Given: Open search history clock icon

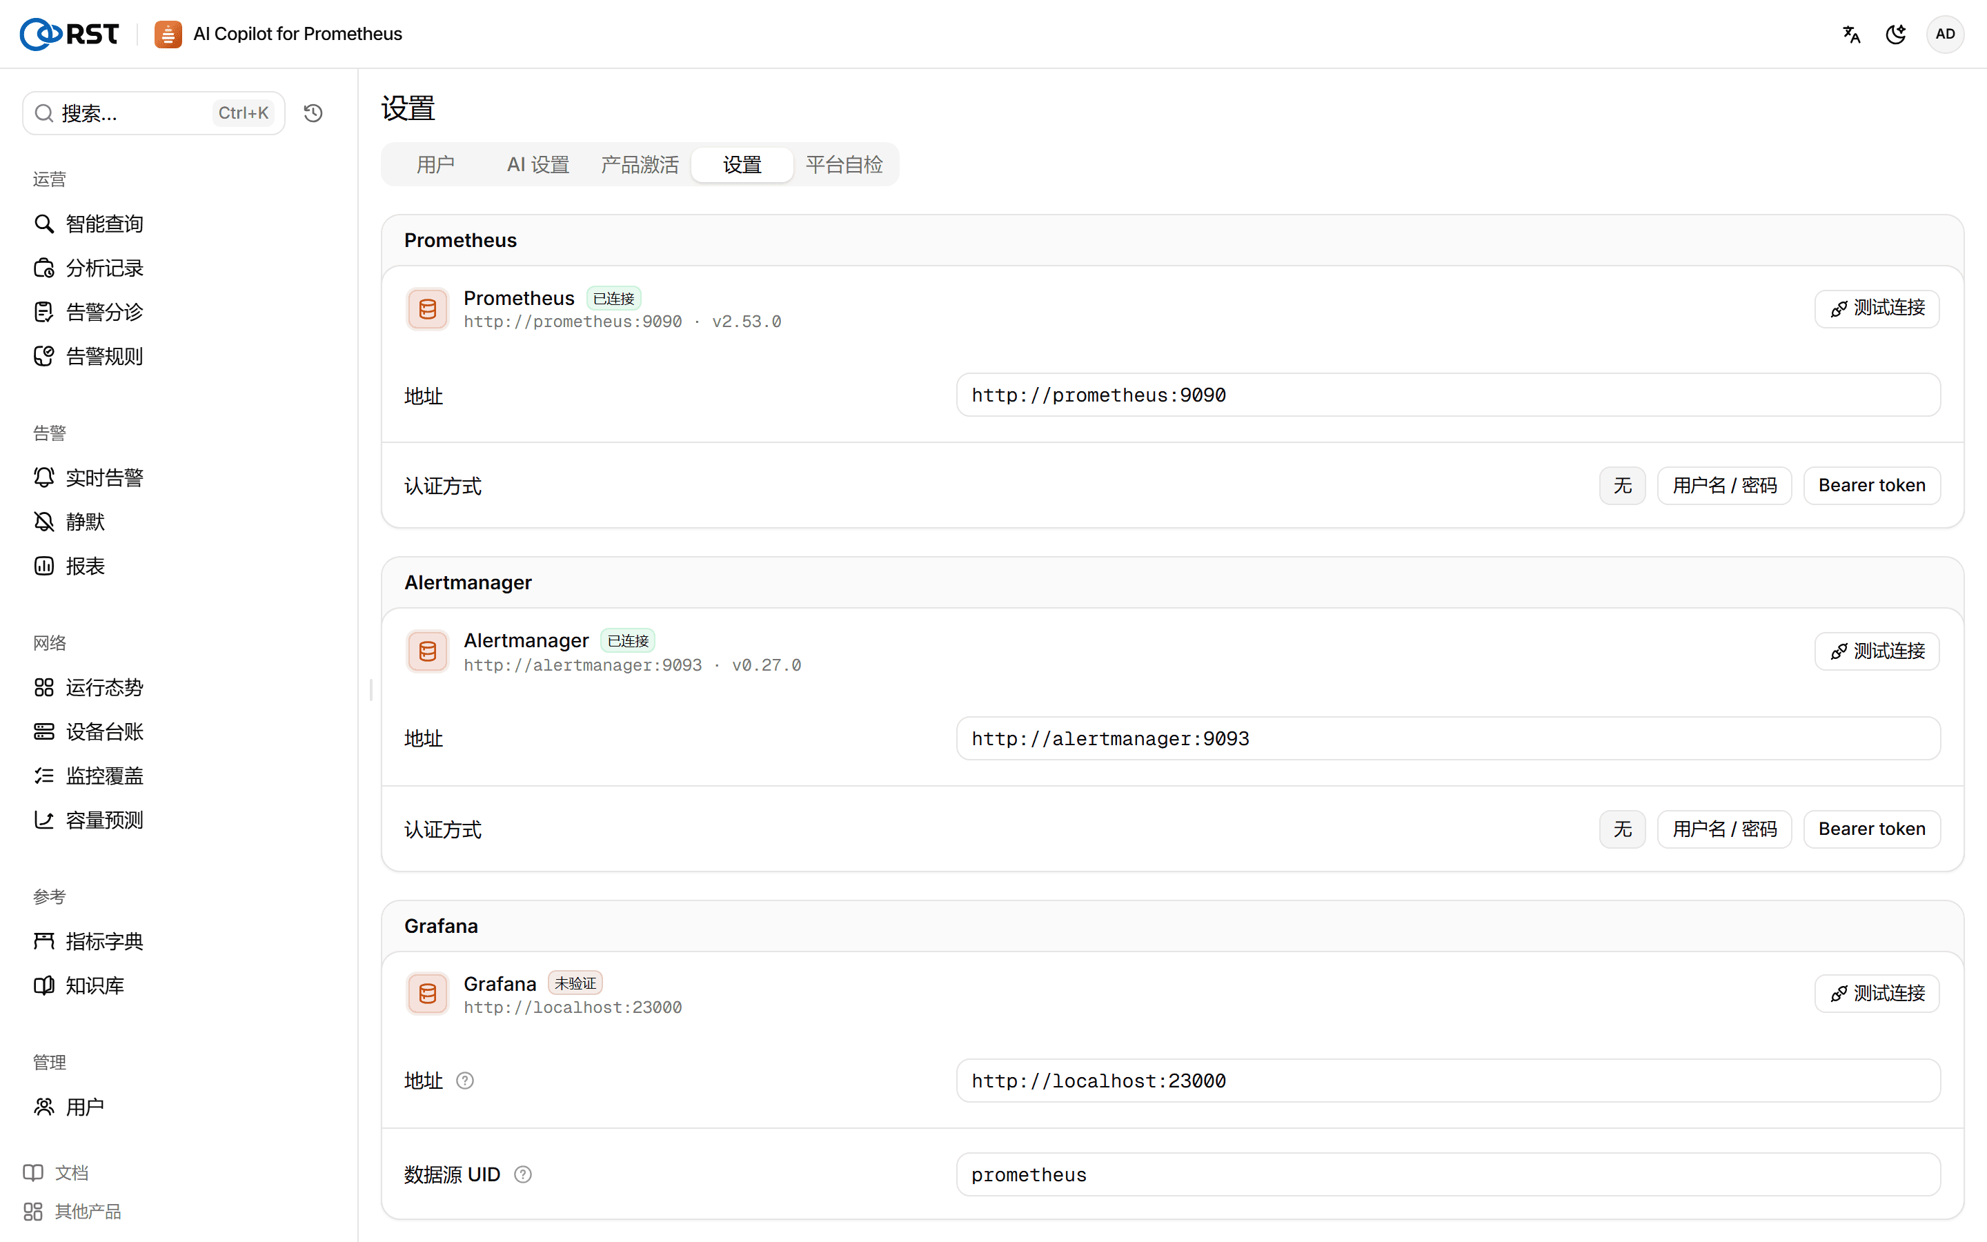Looking at the screenshot, I should pyautogui.click(x=313, y=112).
